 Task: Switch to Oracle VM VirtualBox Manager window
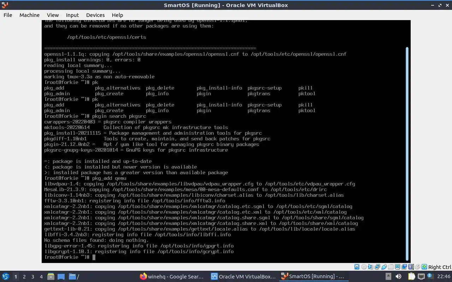[243, 276]
